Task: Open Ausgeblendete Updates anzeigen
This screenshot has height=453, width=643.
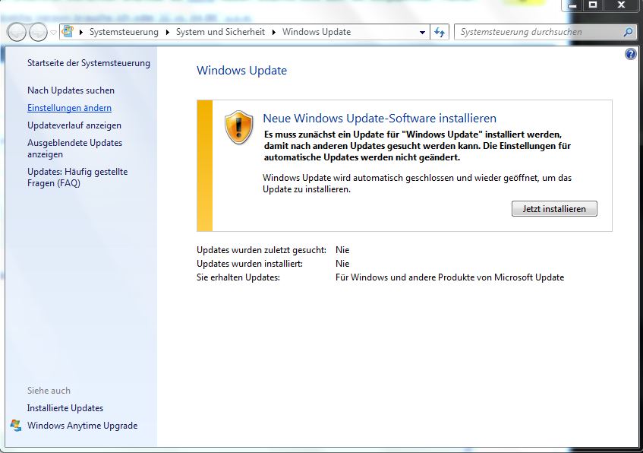Action: pos(74,148)
